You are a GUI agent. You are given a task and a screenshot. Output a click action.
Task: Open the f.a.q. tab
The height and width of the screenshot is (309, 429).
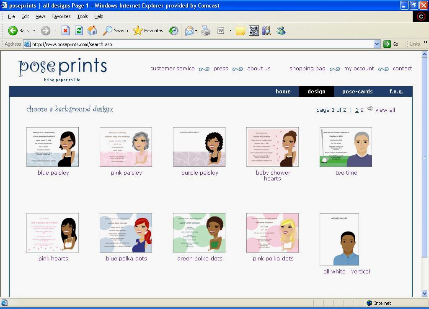coord(396,91)
